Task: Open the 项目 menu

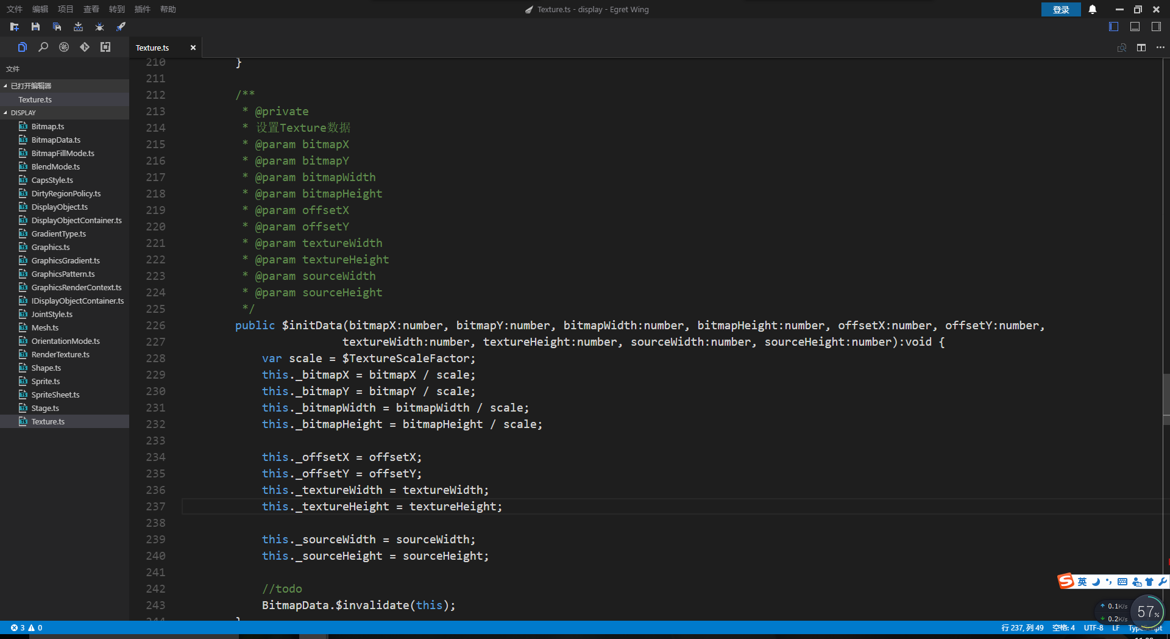Action: point(66,9)
